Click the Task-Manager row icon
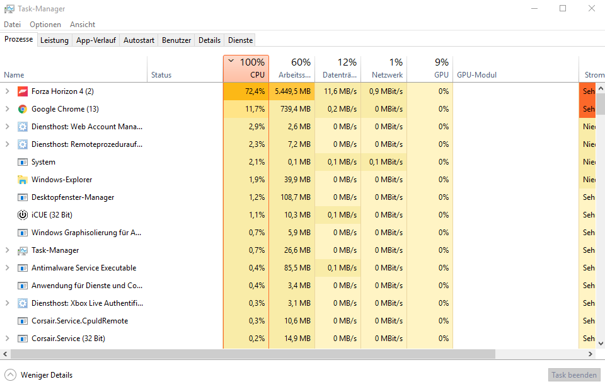The width and height of the screenshot is (605, 389). point(23,250)
